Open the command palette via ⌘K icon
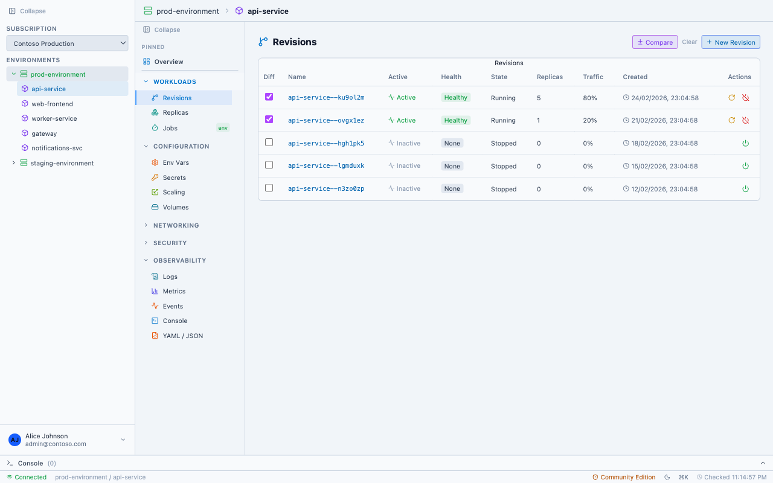 point(683,477)
